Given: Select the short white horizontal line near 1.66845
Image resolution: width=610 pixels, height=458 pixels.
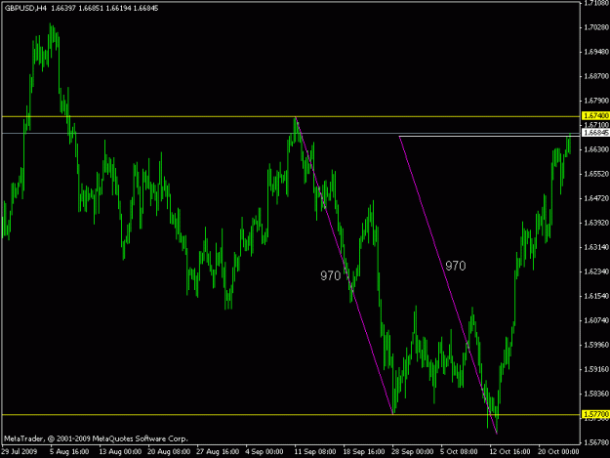Looking at the screenshot, I should pos(489,136).
